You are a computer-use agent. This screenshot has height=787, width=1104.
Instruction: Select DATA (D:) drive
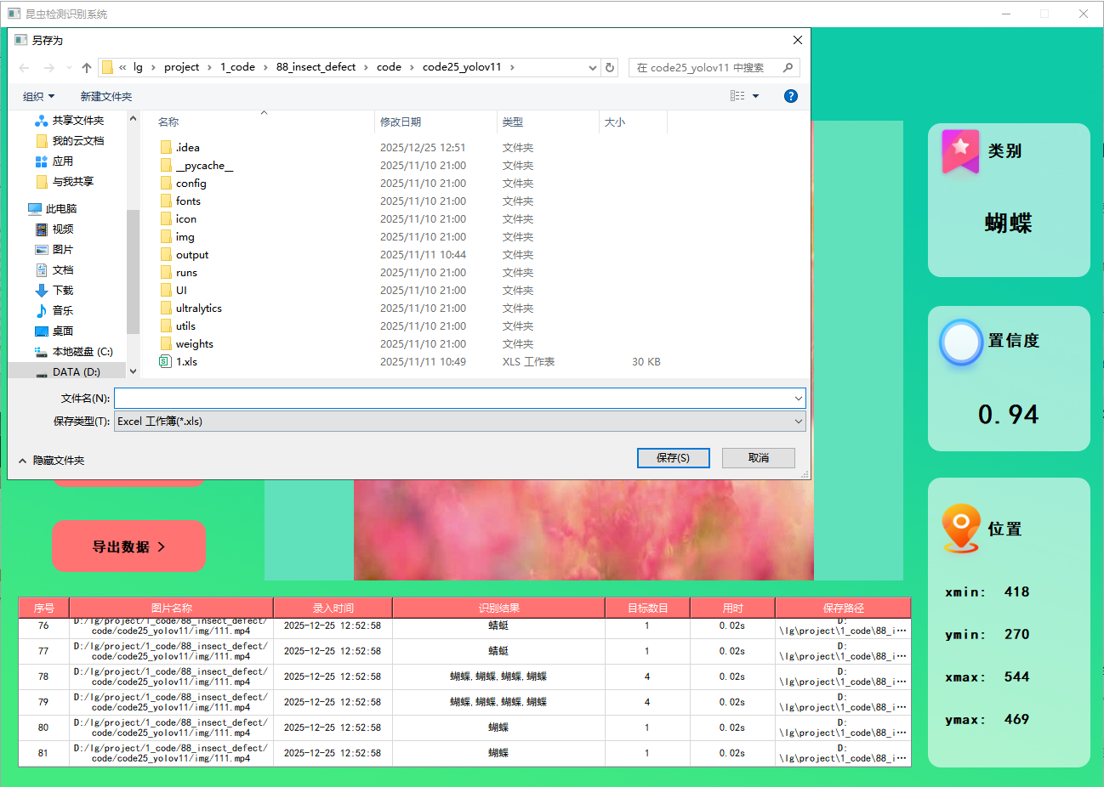[x=68, y=372]
